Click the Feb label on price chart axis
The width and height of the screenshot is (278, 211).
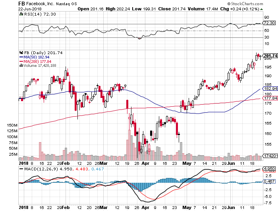click(x=66, y=163)
